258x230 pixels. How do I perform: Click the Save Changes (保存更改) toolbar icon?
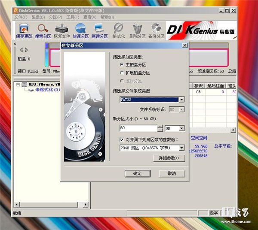pos(24,31)
